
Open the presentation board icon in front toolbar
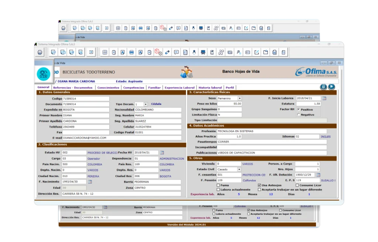(x=203, y=52)
